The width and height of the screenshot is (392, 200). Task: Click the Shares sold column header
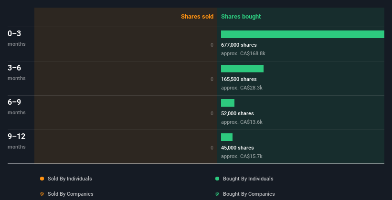(x=197, y=17)
